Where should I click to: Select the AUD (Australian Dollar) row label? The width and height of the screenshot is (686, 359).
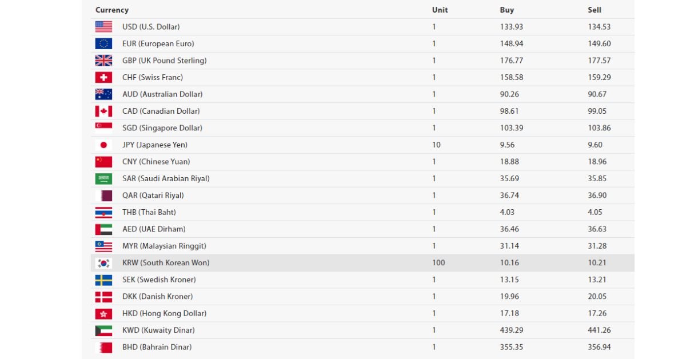162,94
